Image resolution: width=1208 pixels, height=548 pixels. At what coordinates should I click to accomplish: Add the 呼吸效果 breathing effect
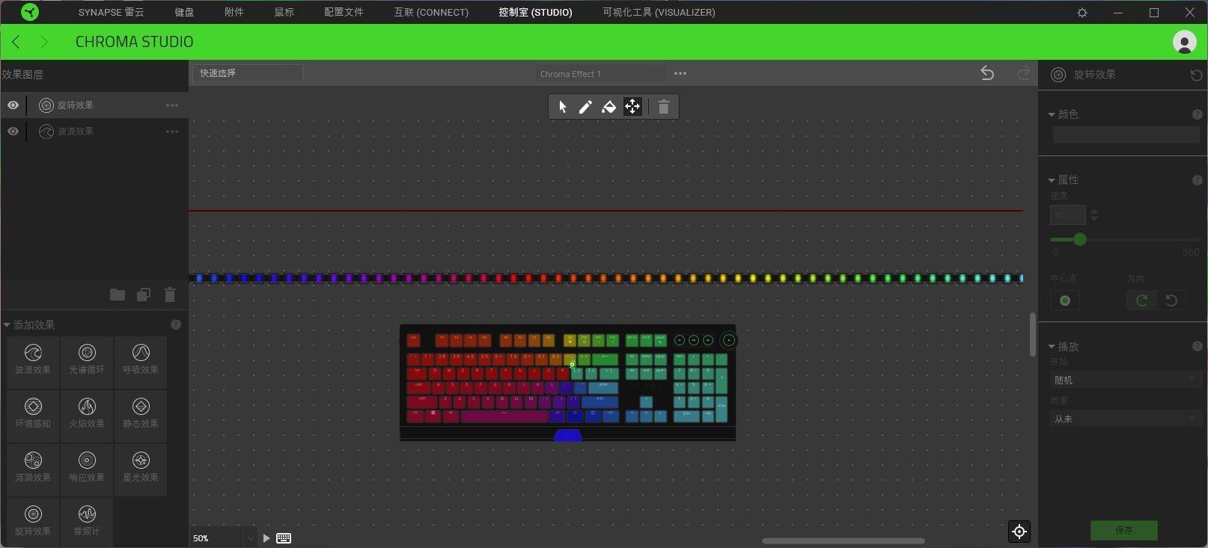click(141, 362)
